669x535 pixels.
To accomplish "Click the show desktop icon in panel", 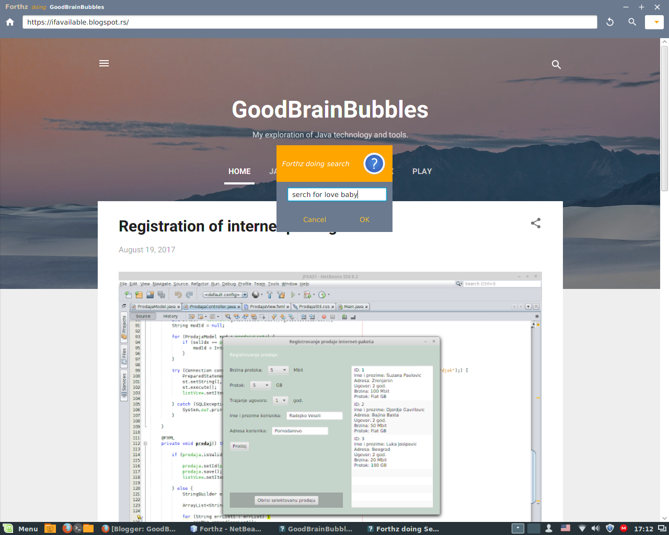I will coord(50,528).
